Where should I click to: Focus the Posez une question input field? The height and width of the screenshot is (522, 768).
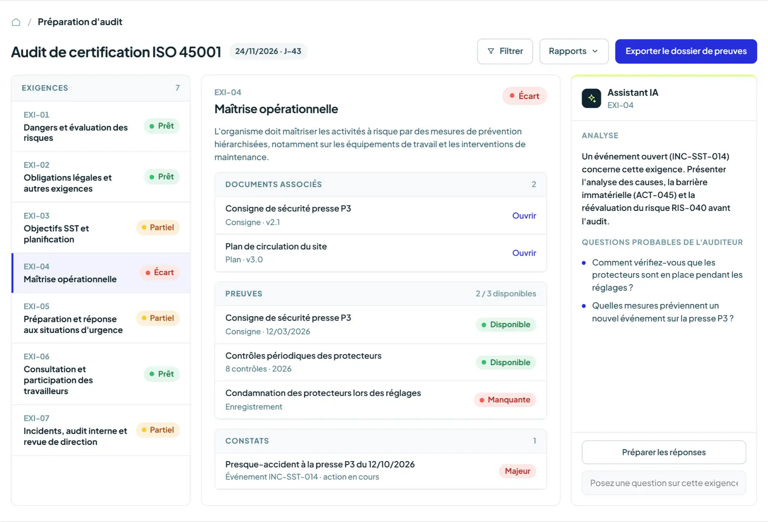click(663, 483)
